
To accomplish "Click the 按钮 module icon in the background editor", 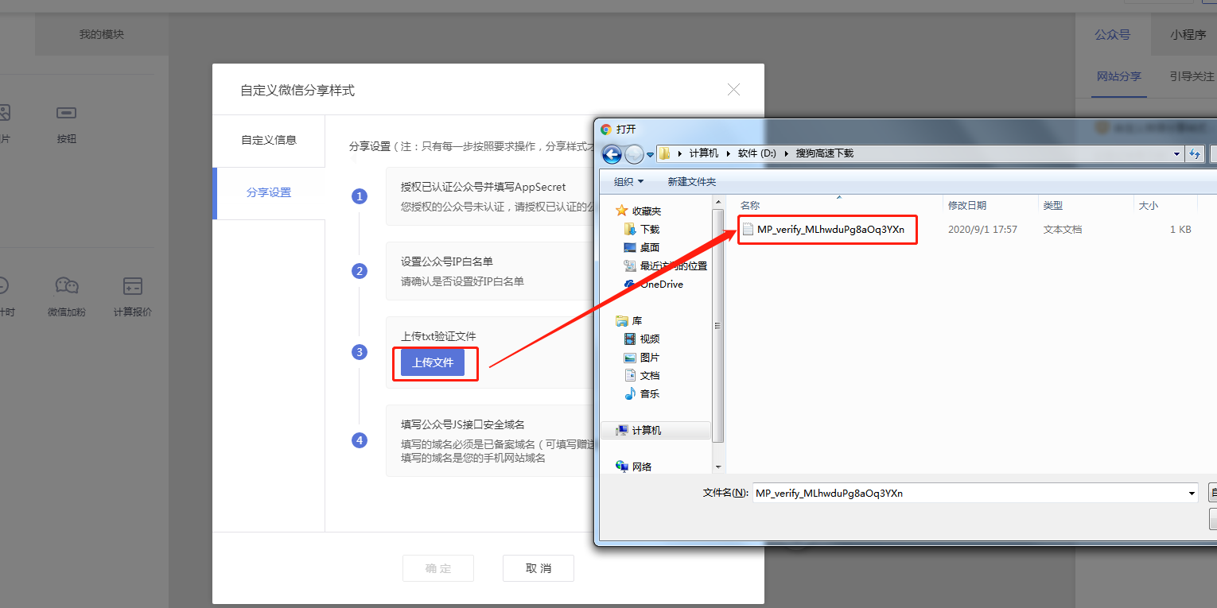I will tap(66, 113).
